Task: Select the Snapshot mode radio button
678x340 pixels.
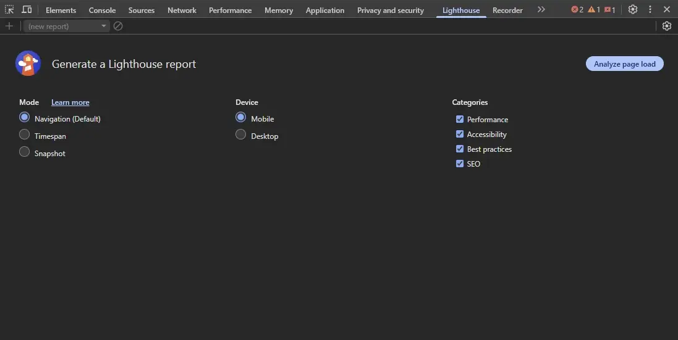Action: click(x=25, y=152)
